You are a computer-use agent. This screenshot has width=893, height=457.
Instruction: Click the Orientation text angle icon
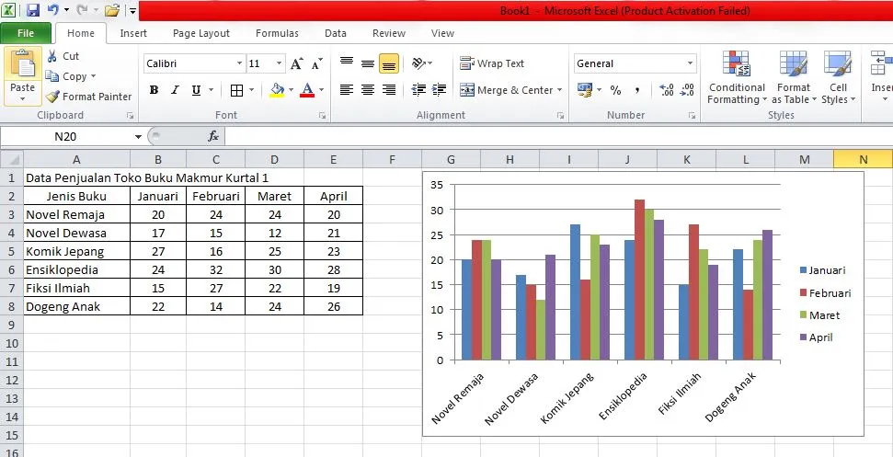419,63
